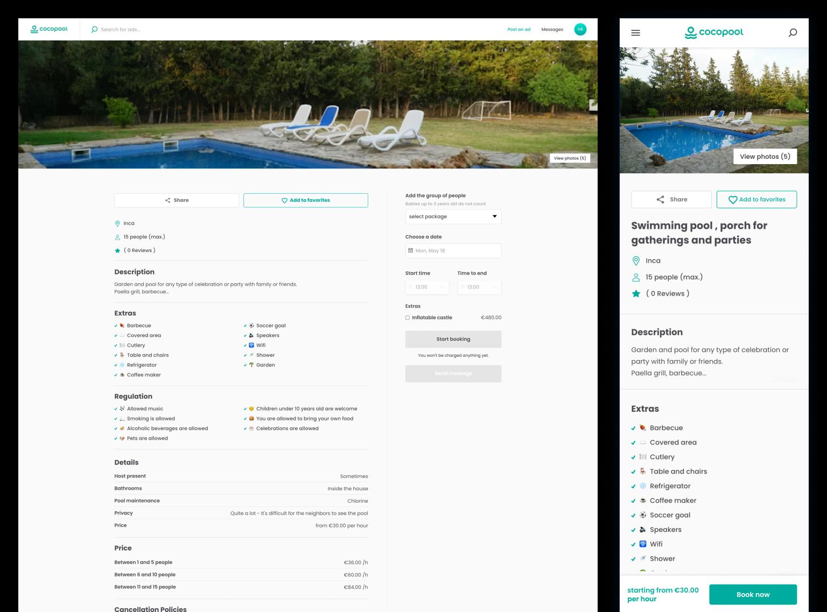Click Add to favorites in the desktop view

[x=306, y=200]
